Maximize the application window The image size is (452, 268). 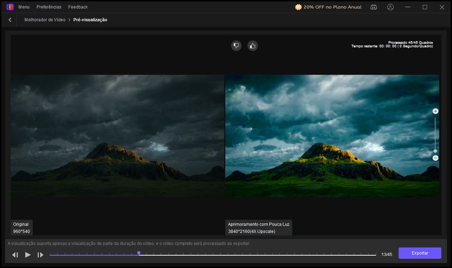click(x=425, y=7)
